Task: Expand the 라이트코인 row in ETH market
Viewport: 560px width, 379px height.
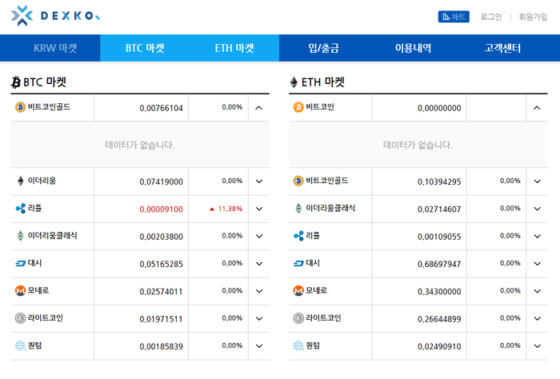Action: pyautogui.click(x=537, y=319)
